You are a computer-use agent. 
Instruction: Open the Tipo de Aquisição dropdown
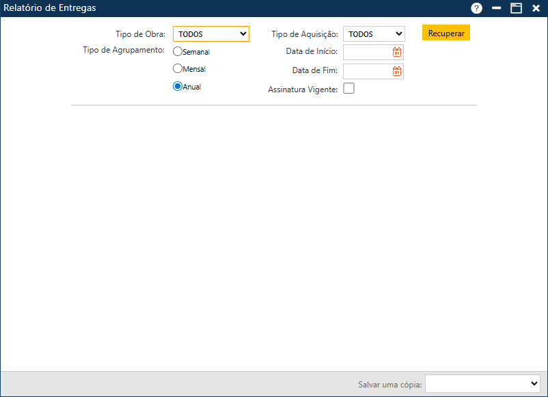373,33
